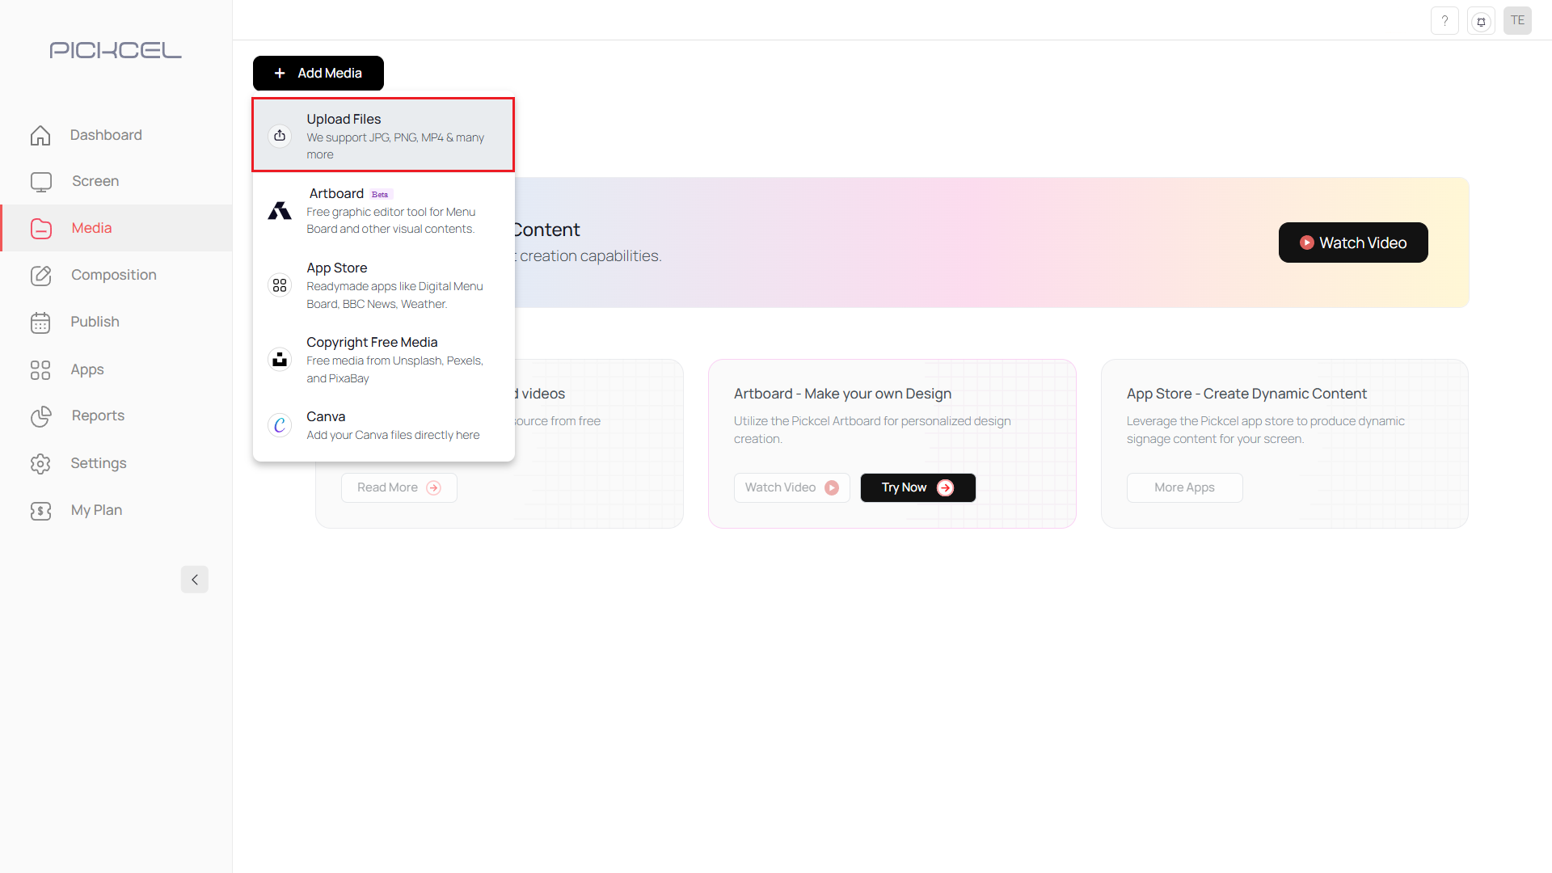Click the Artboard logo icon

pos(279,210)
